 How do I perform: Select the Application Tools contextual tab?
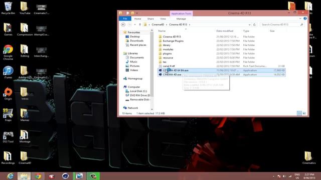[x=181, y=13]
